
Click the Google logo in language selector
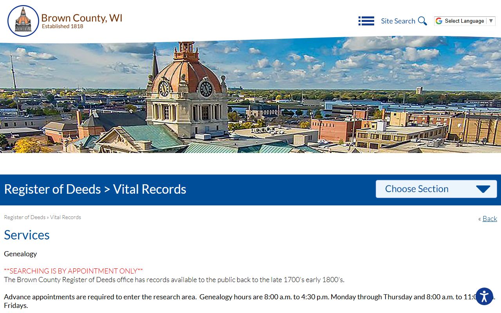click(x=439, y=21)
